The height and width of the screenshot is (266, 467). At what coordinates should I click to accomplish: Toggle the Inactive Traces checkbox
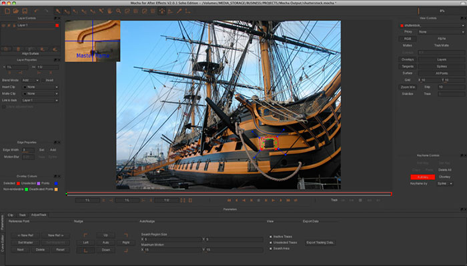tap(270, 237)
